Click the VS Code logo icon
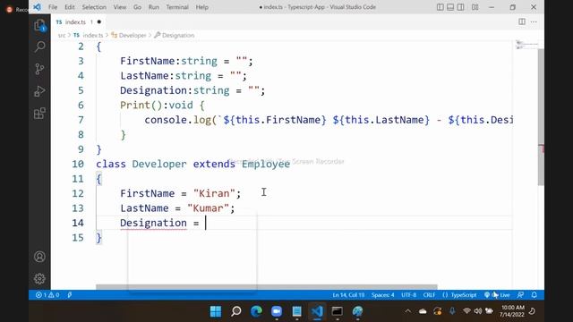 click(37, 7)
